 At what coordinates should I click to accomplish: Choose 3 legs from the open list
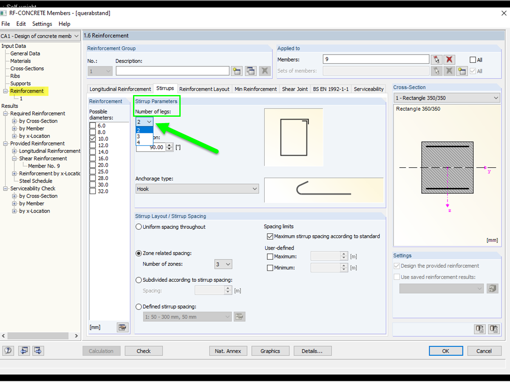pos(144,136)
